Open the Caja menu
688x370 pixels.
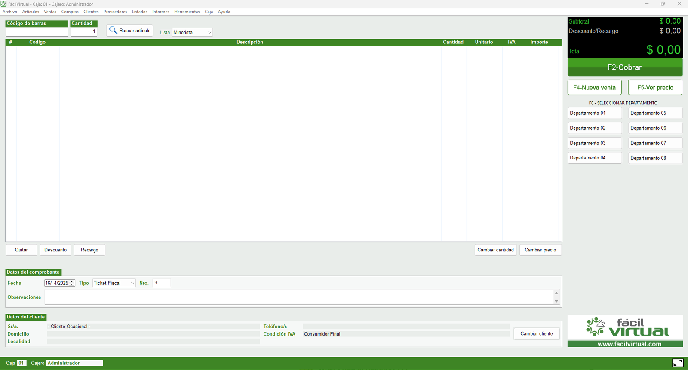tap(209, 12)
